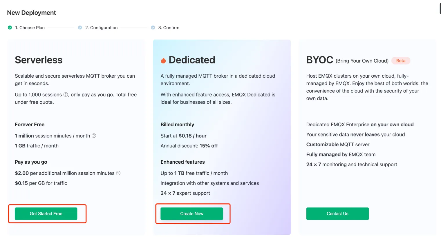This screenshot has height=241, width=441.
Task: Select the 2. Configuration step
Action: 101,28
